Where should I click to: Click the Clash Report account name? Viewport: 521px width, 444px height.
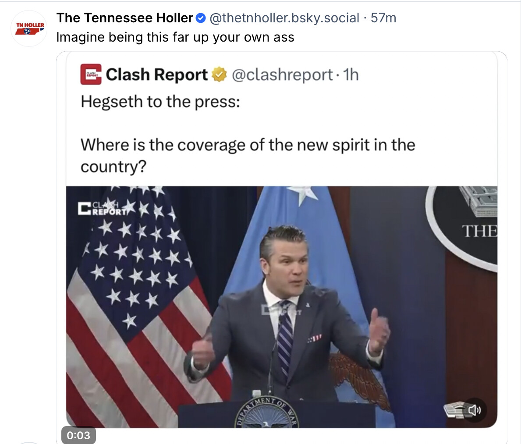(157, 75)
